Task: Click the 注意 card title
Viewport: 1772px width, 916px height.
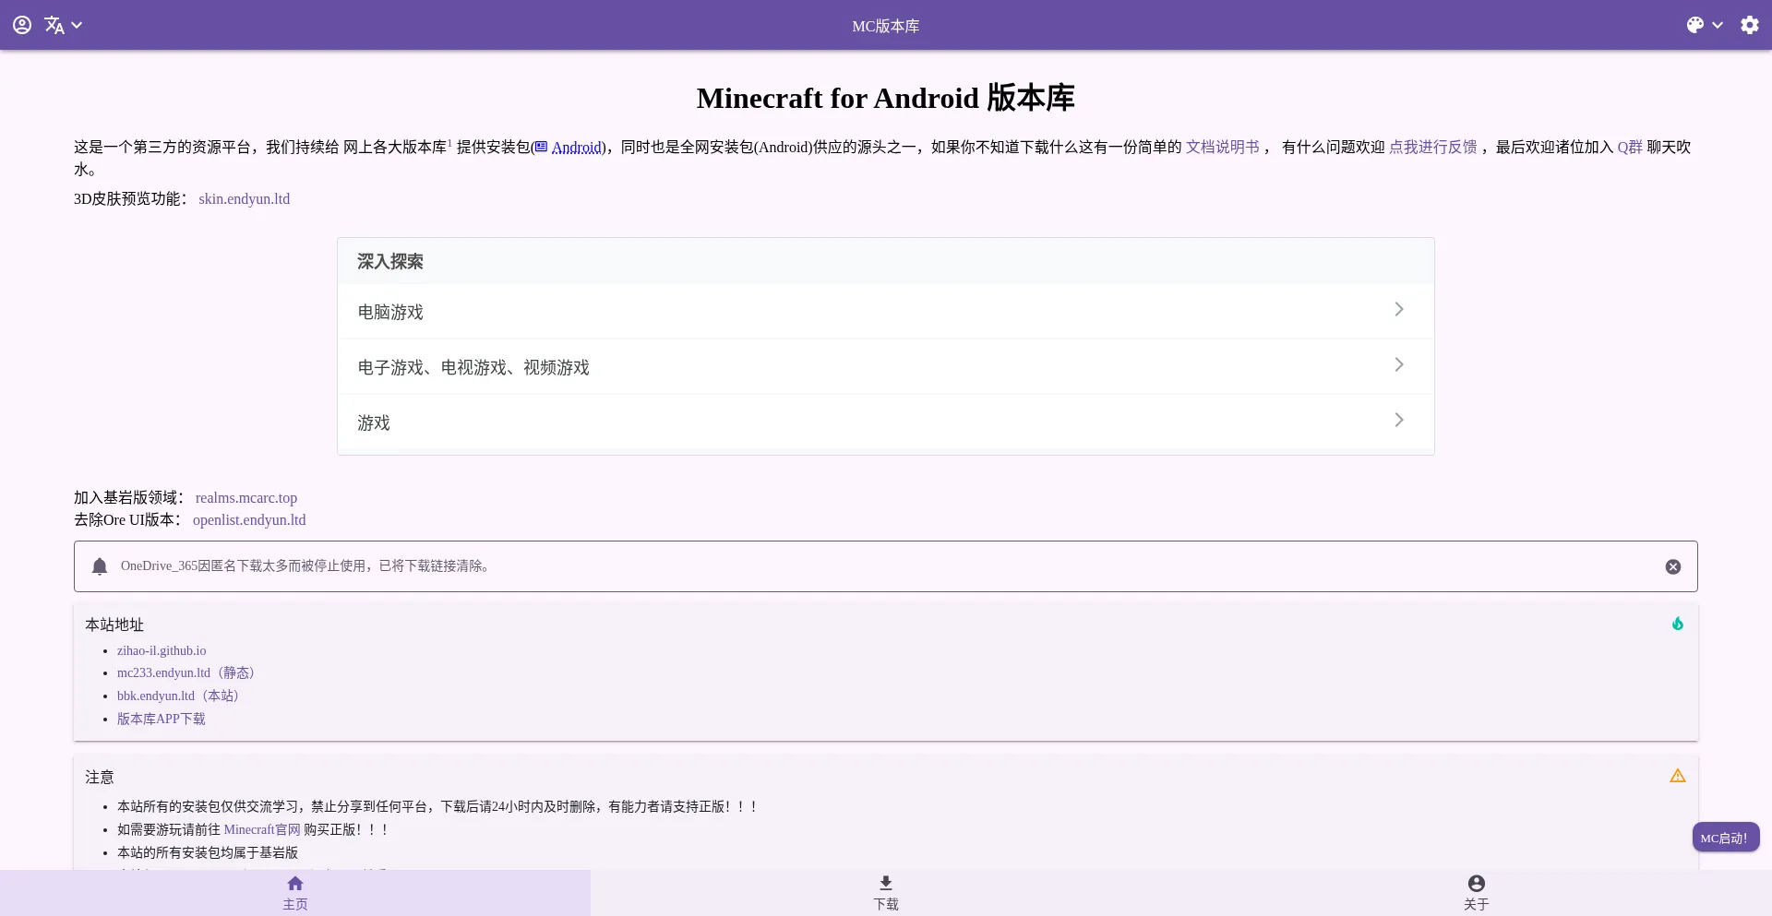Action: click(x=100, y=777)
